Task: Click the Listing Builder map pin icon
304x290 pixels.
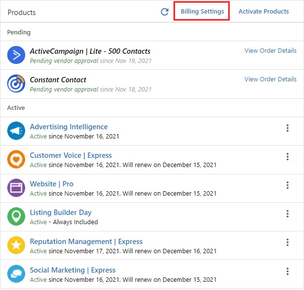Action: click(16, 216)
